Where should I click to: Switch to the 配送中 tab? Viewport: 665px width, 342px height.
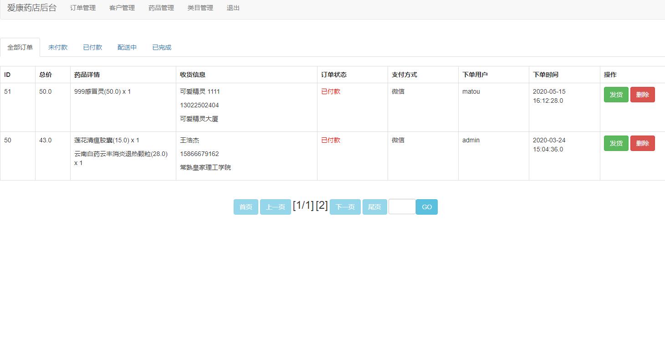(x=127, y=47)
